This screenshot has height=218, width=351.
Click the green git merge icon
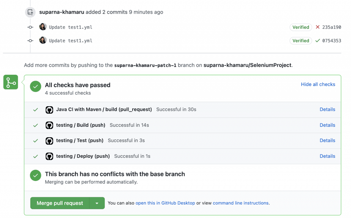pyautogui.click(x=11, y=82)
